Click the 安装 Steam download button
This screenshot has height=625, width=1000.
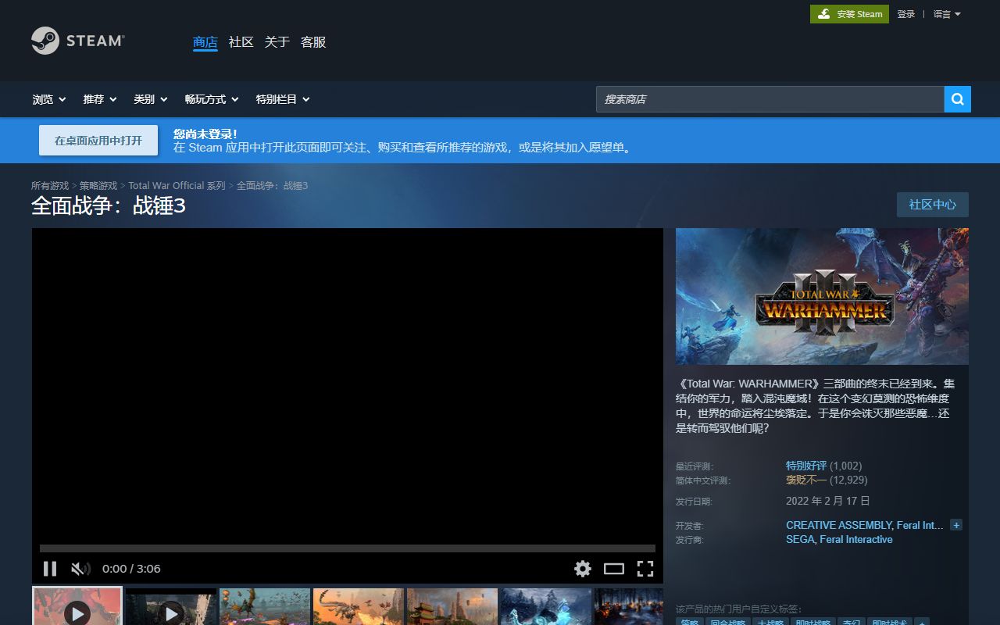tap(849, 14)
